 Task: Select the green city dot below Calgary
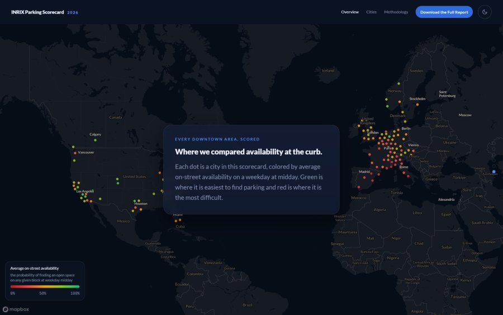pos(95,140)
